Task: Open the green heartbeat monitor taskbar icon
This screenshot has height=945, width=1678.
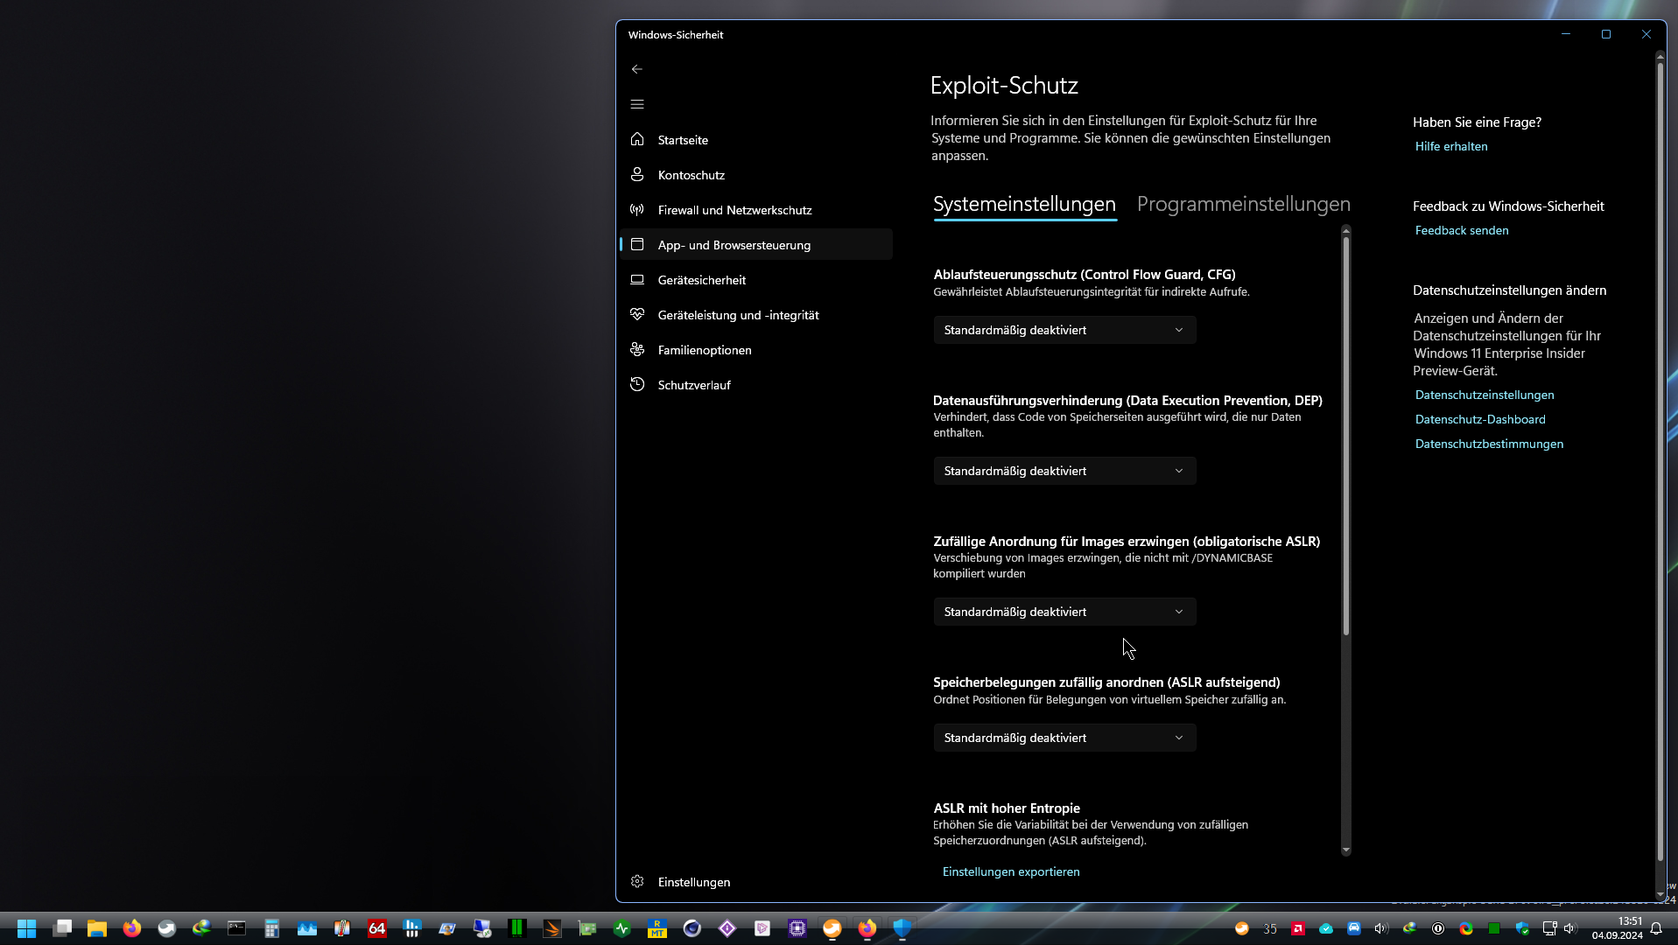Action: point(622,928)
